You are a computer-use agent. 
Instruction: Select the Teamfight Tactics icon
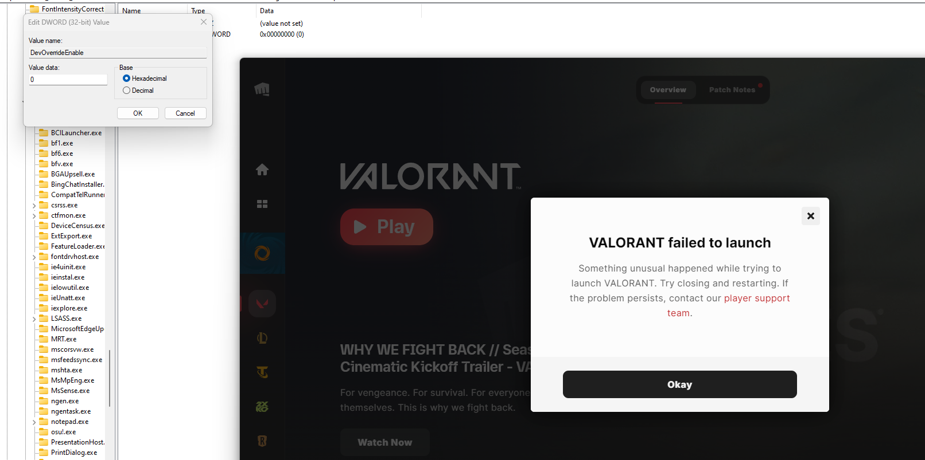262,372
